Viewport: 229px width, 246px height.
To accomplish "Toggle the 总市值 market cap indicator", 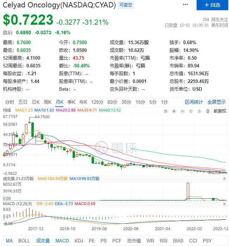I will point(134,241).
